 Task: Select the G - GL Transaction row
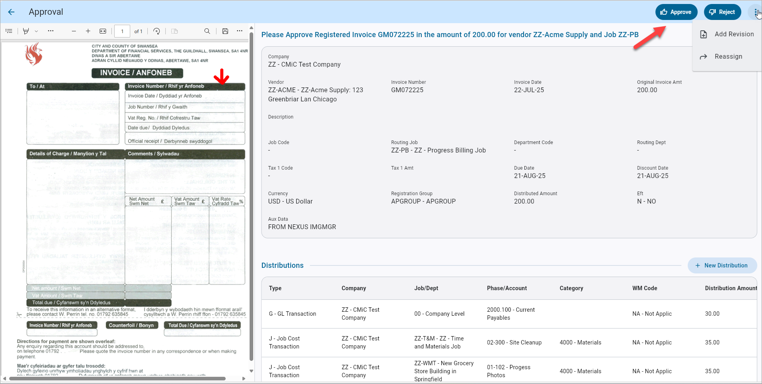tap(509, 314)
